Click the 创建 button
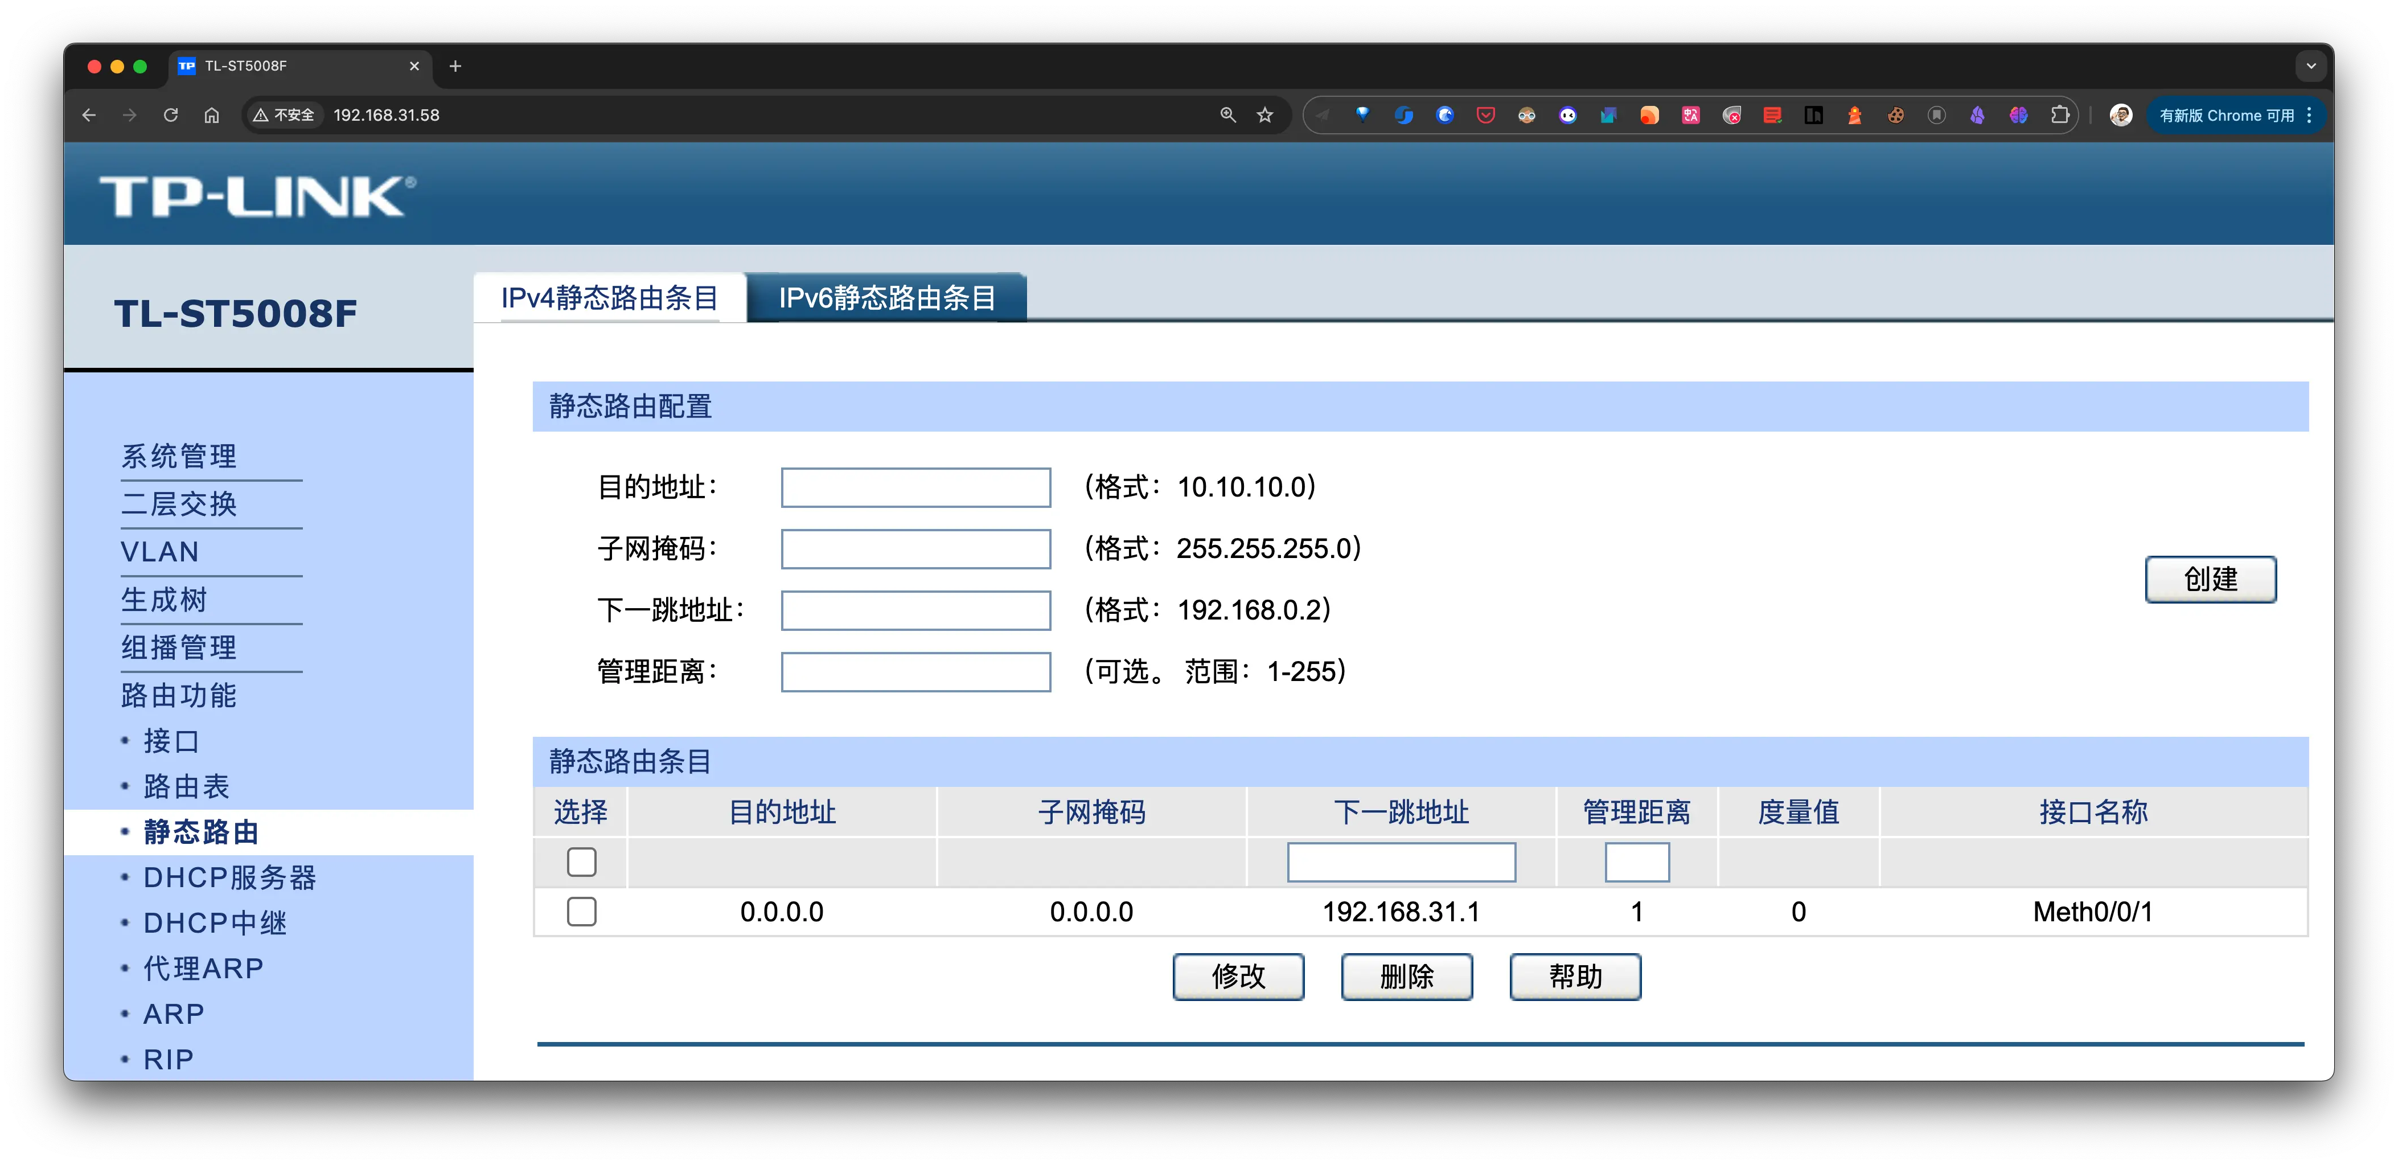 coord(2211,579)
